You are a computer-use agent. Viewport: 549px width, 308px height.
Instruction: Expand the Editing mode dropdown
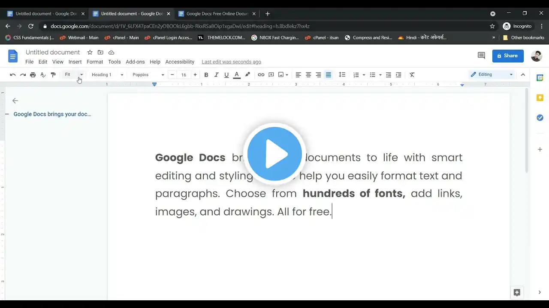coord(492,74)
